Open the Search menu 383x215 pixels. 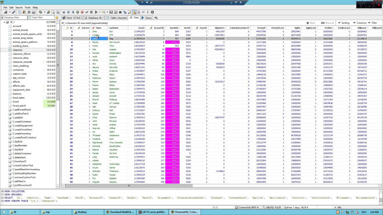coord(19,7)
